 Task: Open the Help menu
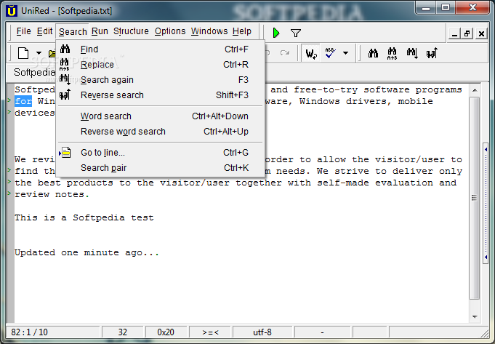click(242, 31)
